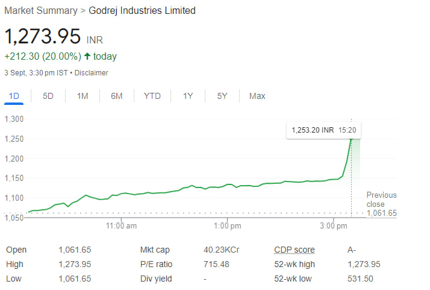Click the Market Summary breadcrumb link
The height and width of the screenshot is (290, 430).
tap(41, 10)
